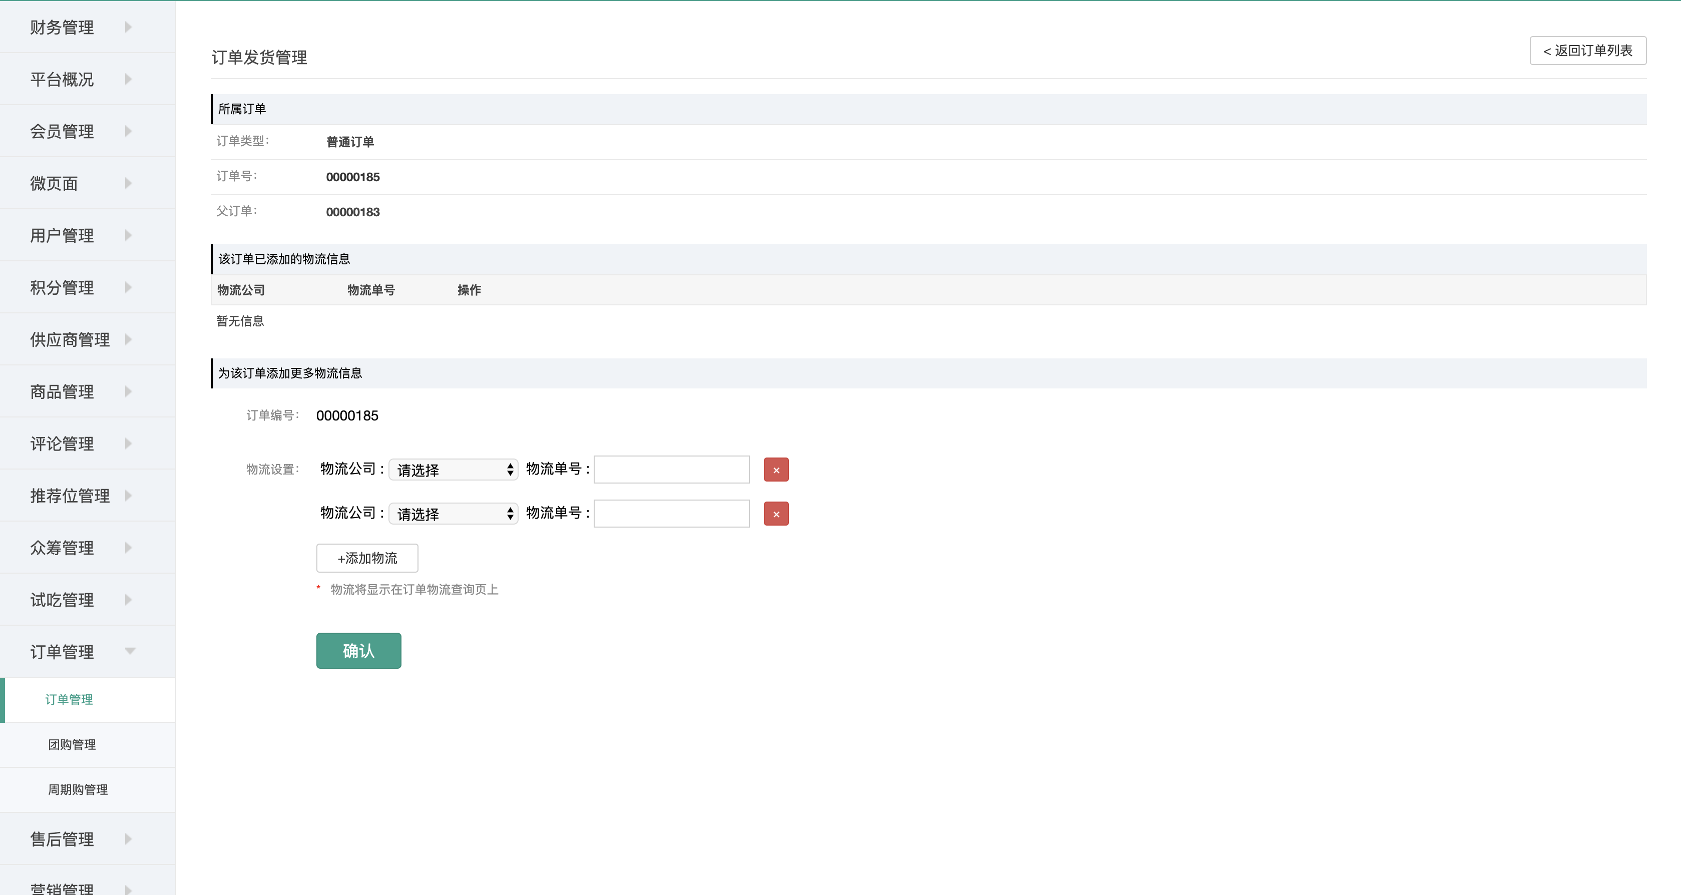The height and width of the screenshot is (895, 1681).
Task: Click the 物流公司 column header
Action: 241,290
